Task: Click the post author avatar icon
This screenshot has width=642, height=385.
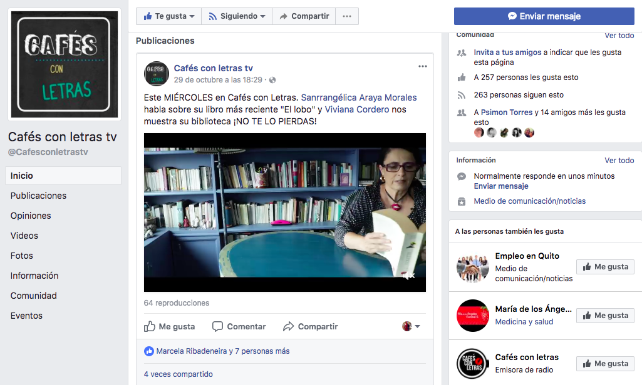Action: [x=157, y=74]
